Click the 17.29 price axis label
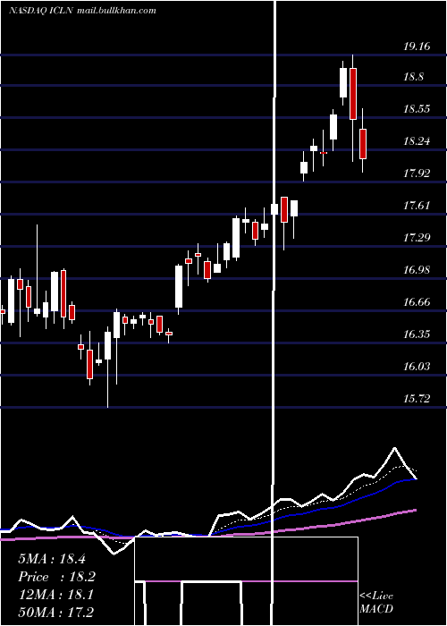447x626 pixels. 417,238
